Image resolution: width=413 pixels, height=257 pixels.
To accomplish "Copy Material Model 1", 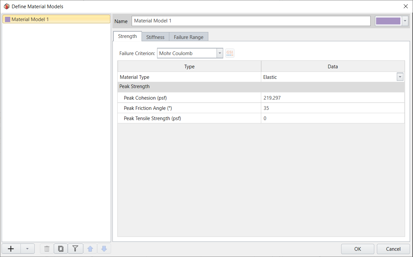I will 61,248.
